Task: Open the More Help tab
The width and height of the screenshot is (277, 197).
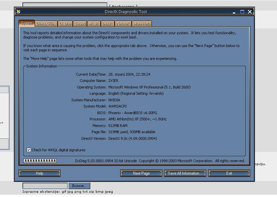Action: point(142,24)
